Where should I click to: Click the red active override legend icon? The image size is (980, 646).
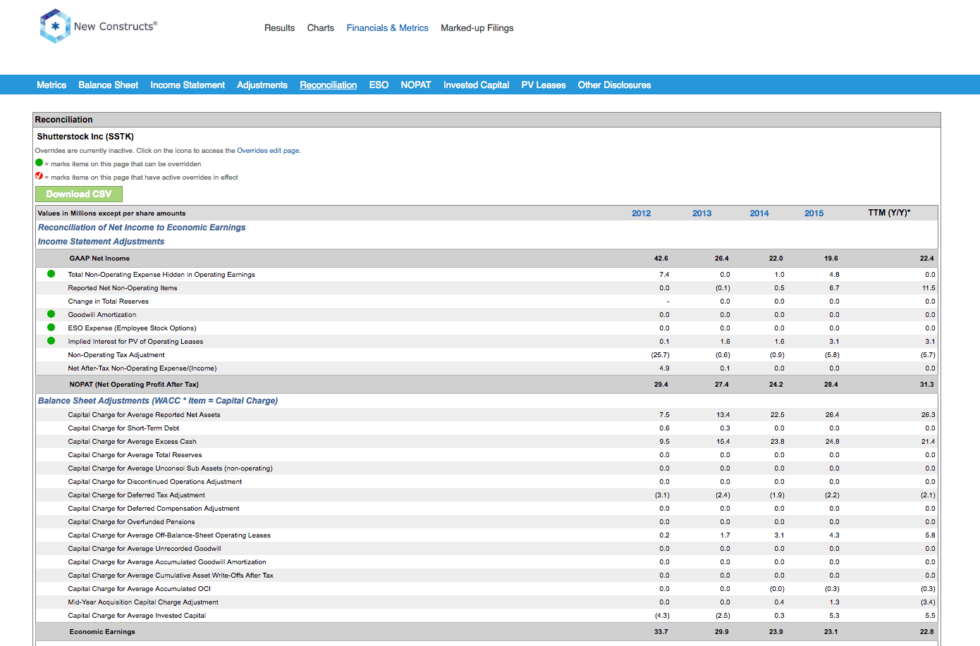39,176
